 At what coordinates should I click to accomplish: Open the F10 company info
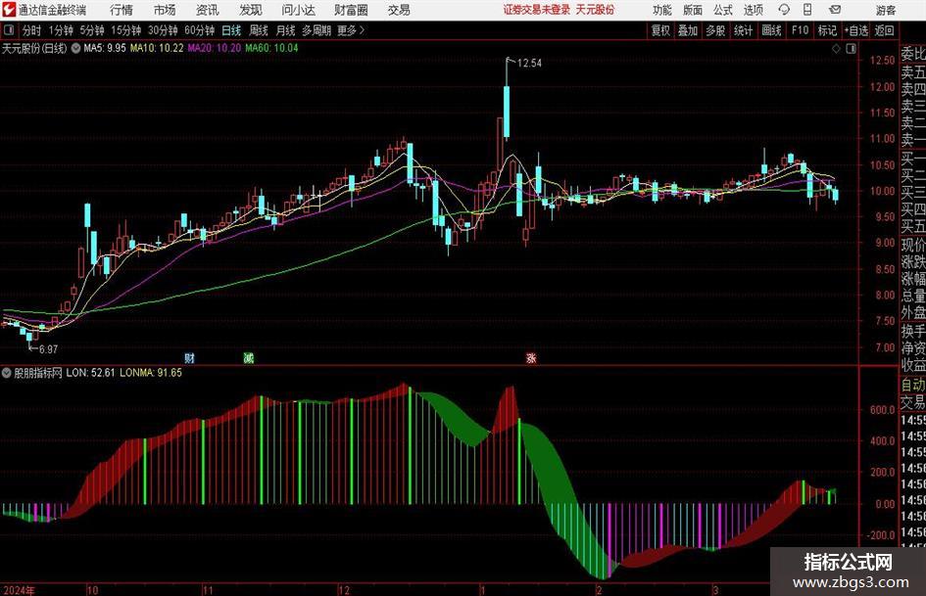[801, 30]
